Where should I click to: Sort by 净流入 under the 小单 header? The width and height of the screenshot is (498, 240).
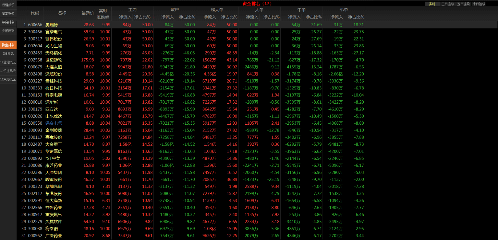click(x=336, y=17)
